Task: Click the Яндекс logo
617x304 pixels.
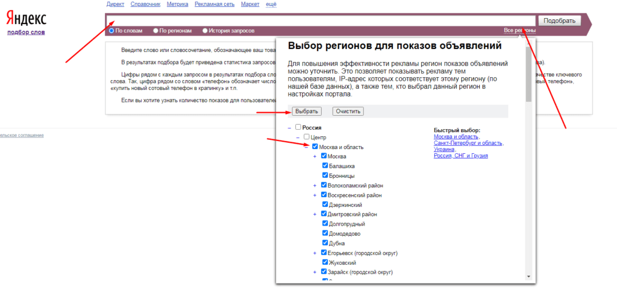Action: (26, 19)
